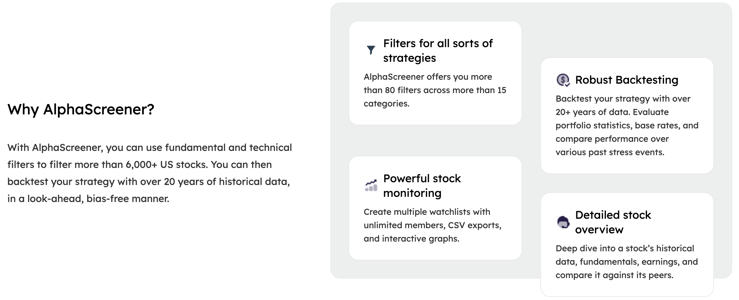
Task: Click the dollar coin backtesting icon
Action: pyautogui.click(x=563, y=80)
